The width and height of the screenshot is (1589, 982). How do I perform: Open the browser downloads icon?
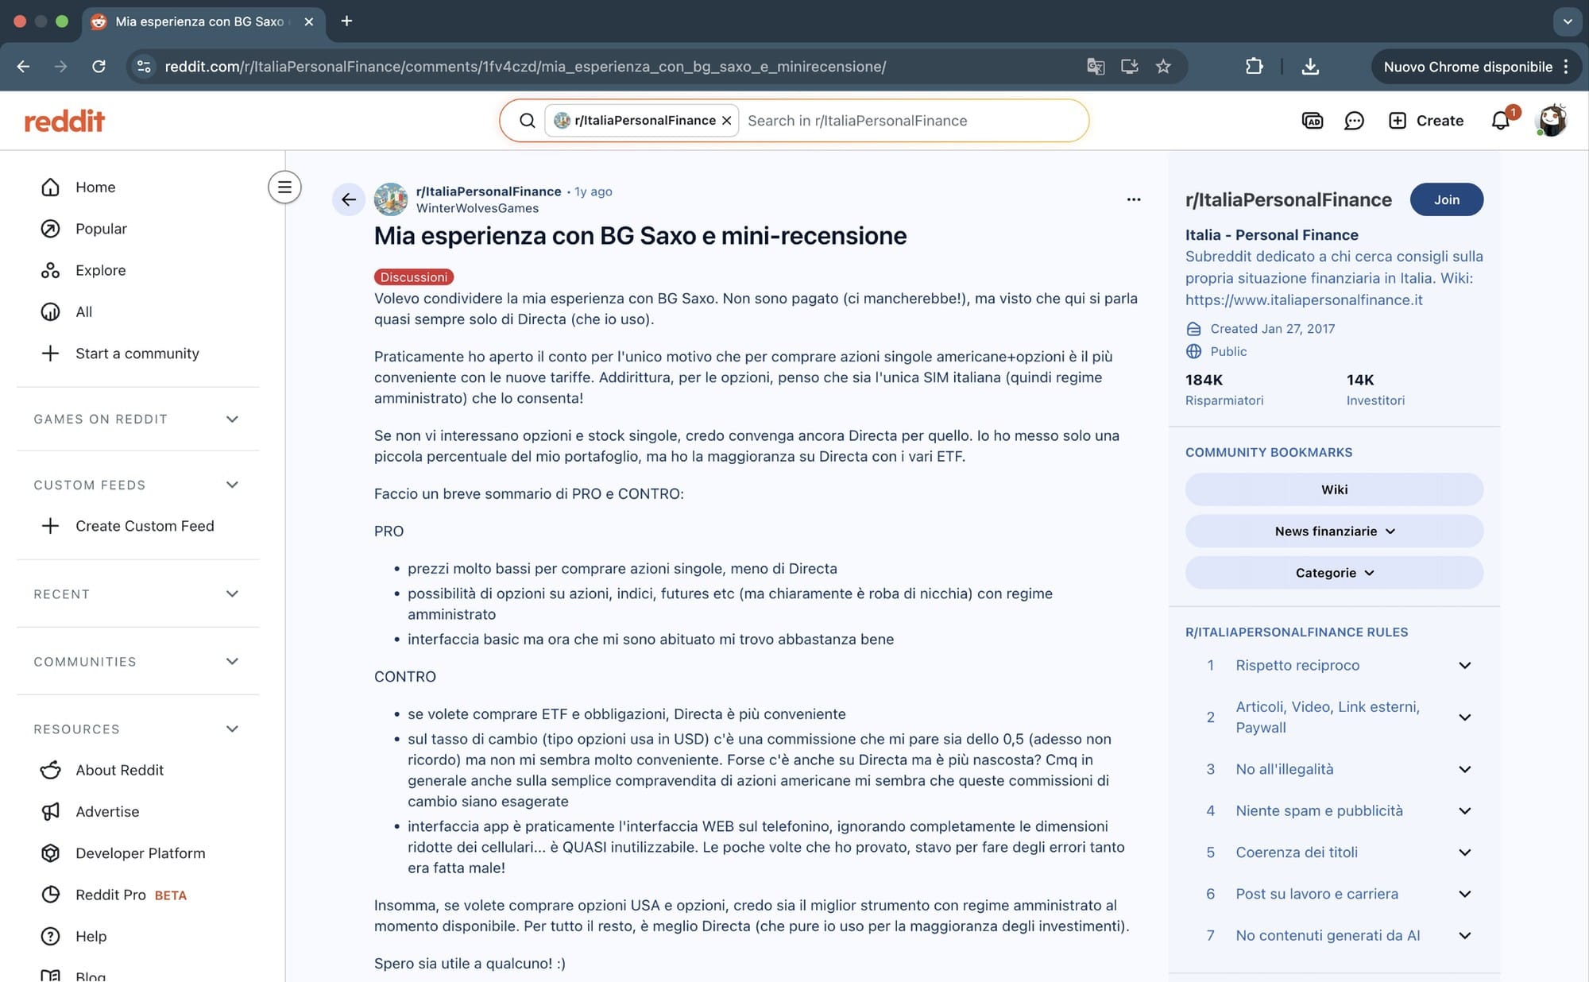(x=1310, y=67)
